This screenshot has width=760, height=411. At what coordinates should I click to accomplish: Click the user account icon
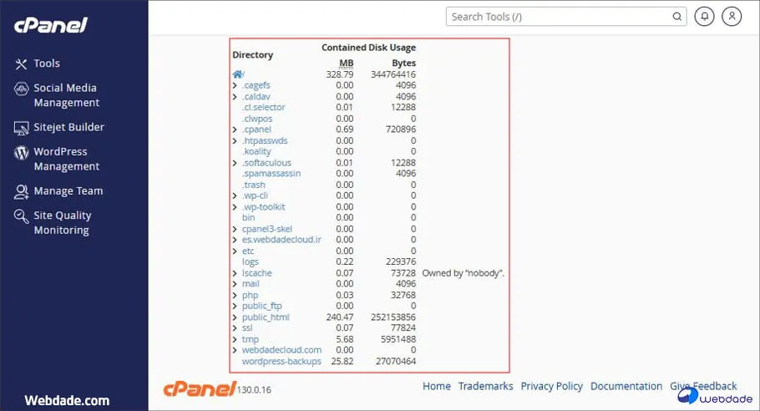point(732,16)
